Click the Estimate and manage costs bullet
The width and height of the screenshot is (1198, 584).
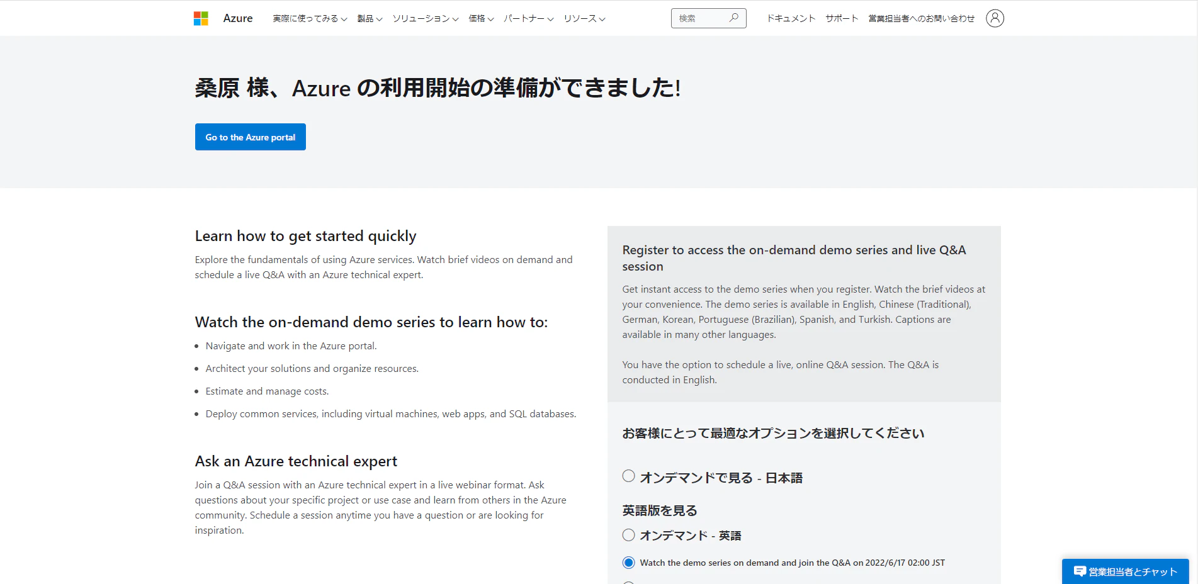coord(267,391)
